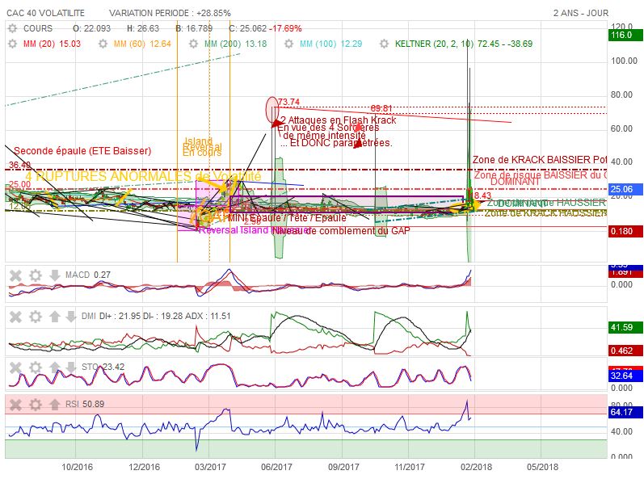Click the MM (100) 12.29 label
This screenshot has height=479, width=644.
point(330,44)
